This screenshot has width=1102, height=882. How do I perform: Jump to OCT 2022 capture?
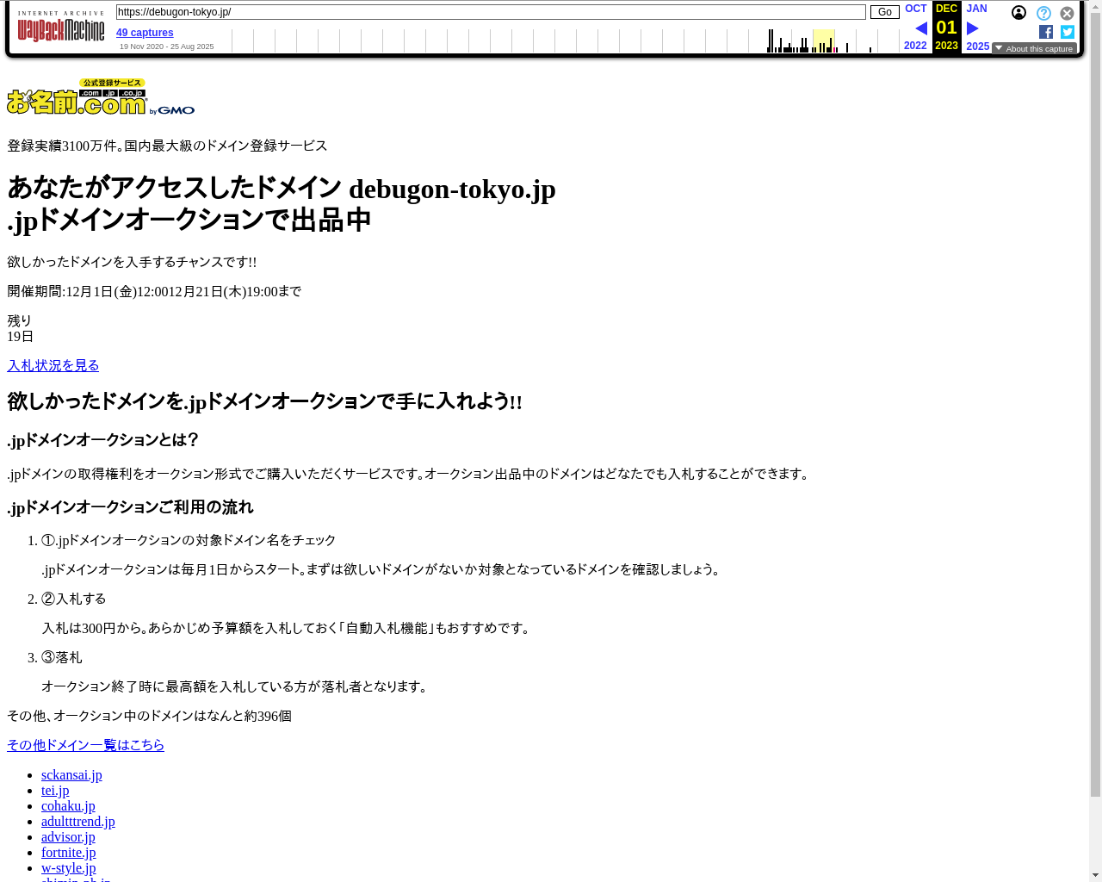tap(915, 9)
